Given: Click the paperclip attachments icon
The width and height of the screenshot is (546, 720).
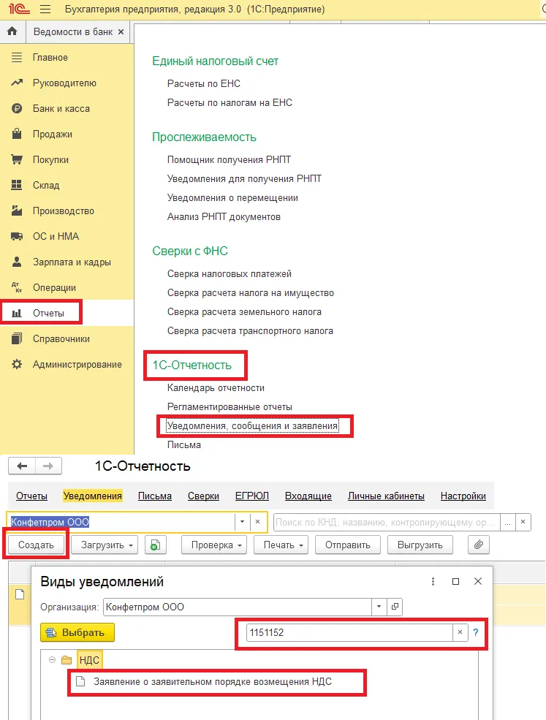Looking at the screenshot, I should coord(479,545).
